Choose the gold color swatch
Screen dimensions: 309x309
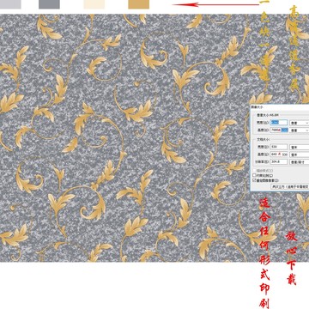(139, 4)
